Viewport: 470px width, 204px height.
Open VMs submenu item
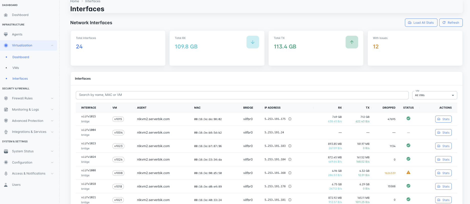(16, 68)
